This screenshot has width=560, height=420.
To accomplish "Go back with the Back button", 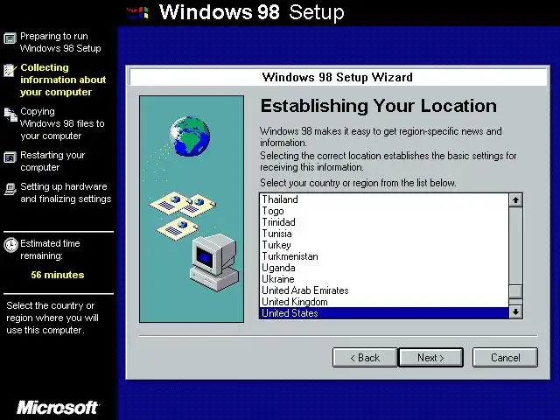I will tap(365, 358).
